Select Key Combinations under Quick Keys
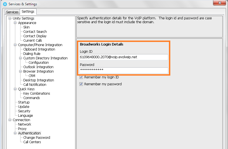Image resolution: width=228 pixels, height=149 pixels. click(x=37, y=94)
